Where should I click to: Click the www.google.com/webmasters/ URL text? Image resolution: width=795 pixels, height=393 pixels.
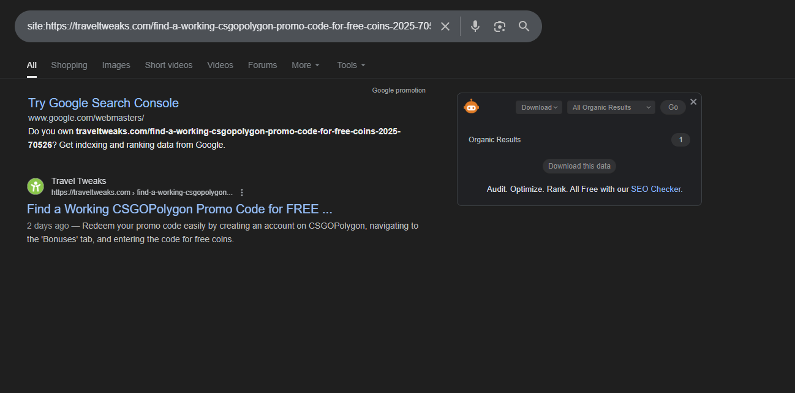(x=86, y=118)
